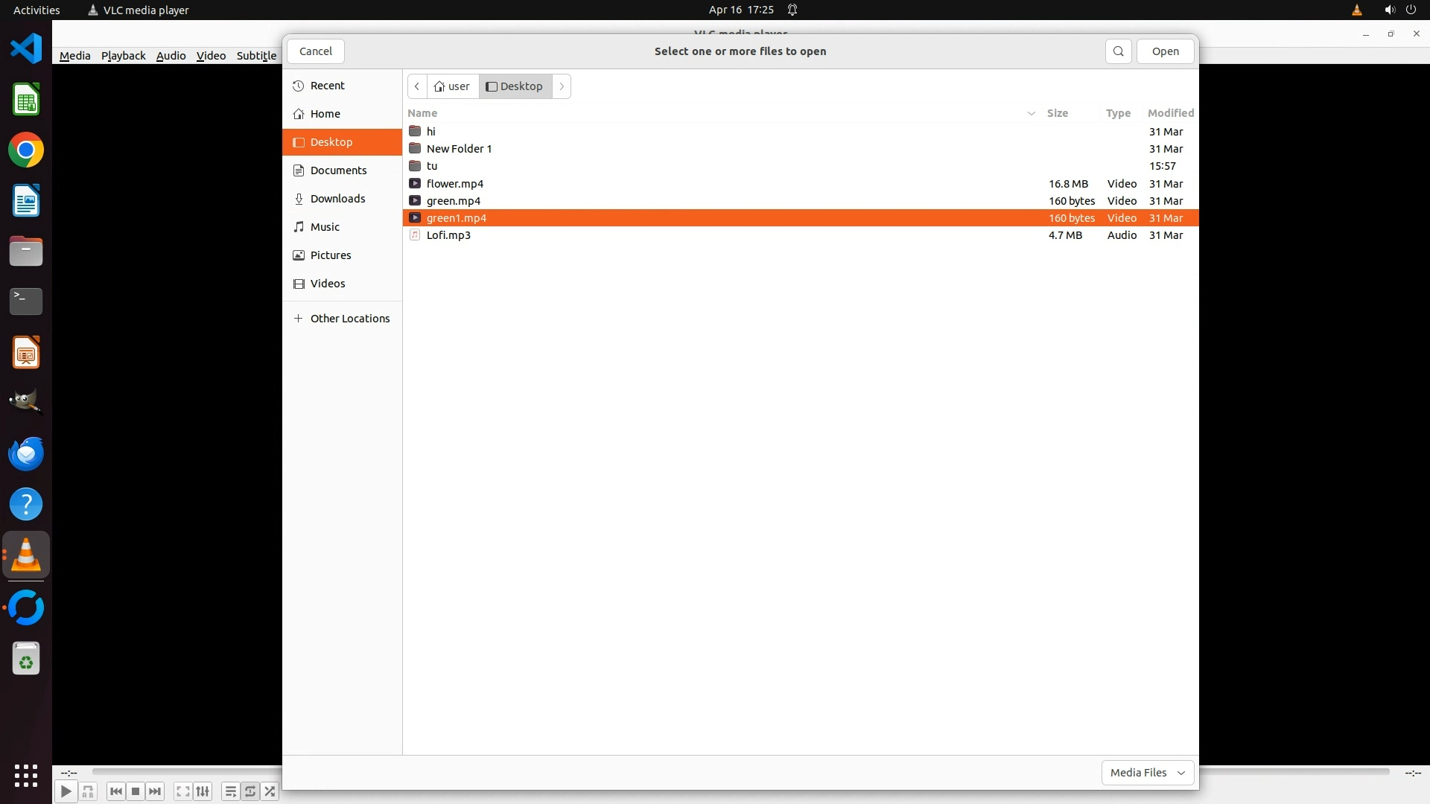The height and width of the screenshot is (804, 1430).
Task: Click the Open button
Action: 1165,51
